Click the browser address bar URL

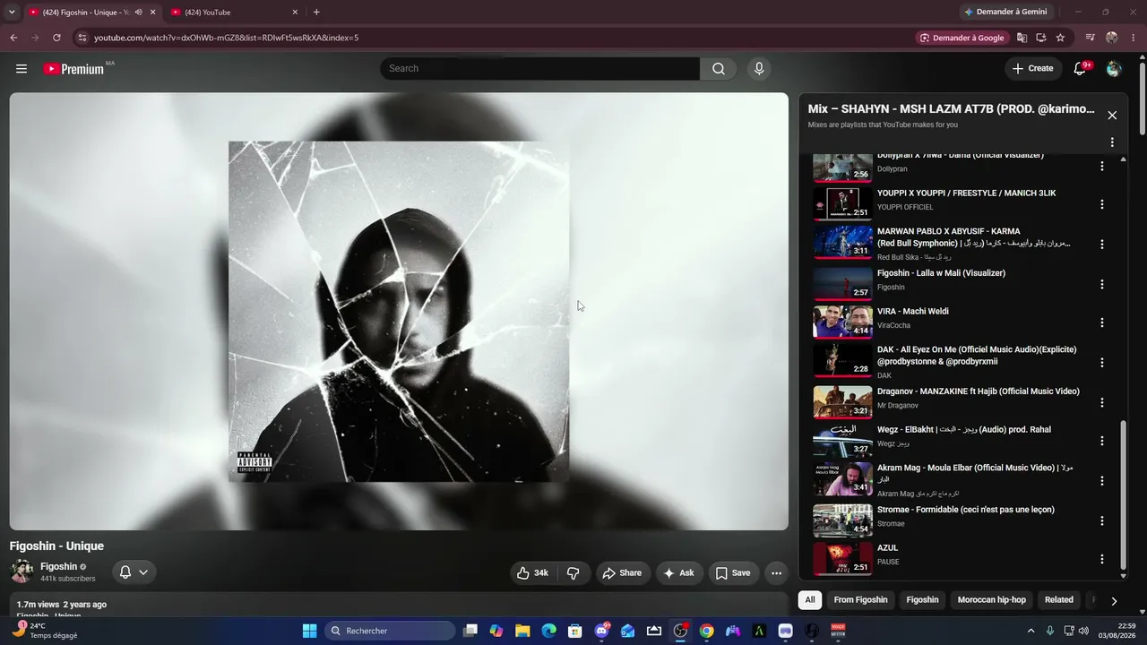(x=227, y=38)
